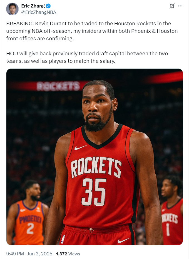Open the three-dot more options menu
This screenshot has height=259, width=189.
click(180, 6)
